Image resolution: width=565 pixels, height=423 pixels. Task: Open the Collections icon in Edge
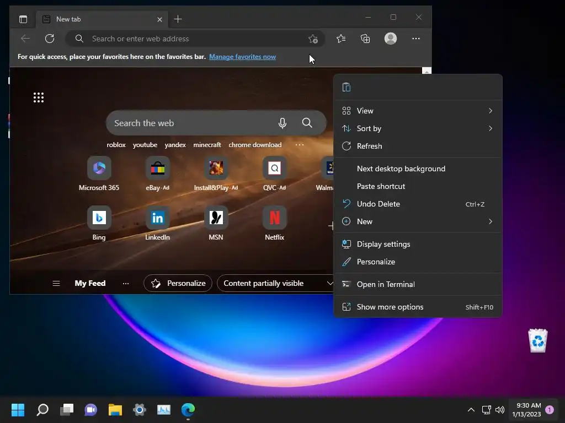point(365,39)
